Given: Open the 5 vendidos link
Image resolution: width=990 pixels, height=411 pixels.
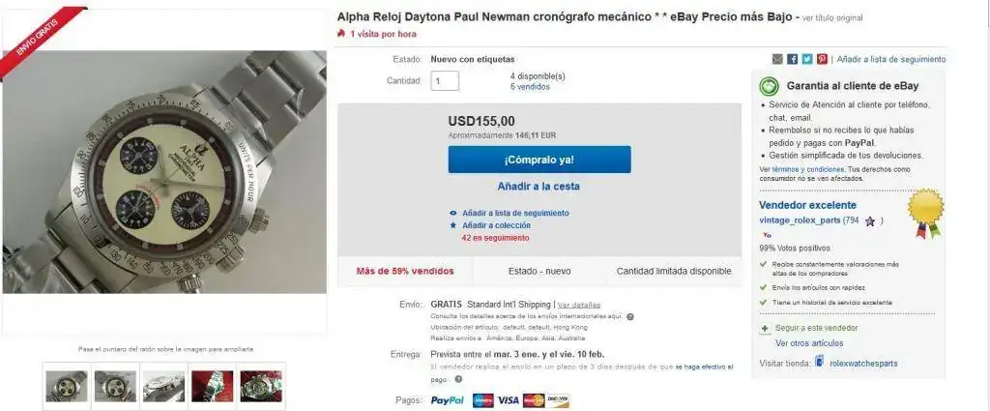Looking at the screenshot, I should (x=530, y=87).
